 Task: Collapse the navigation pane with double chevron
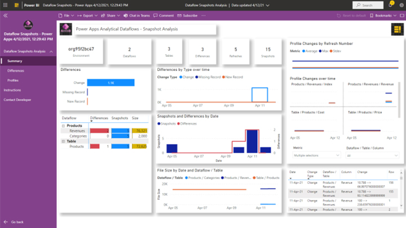(x=6, y=16)
